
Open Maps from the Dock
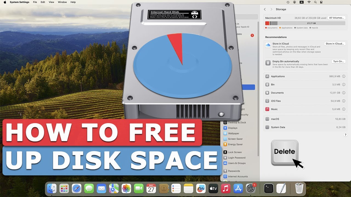coord(114,189)
